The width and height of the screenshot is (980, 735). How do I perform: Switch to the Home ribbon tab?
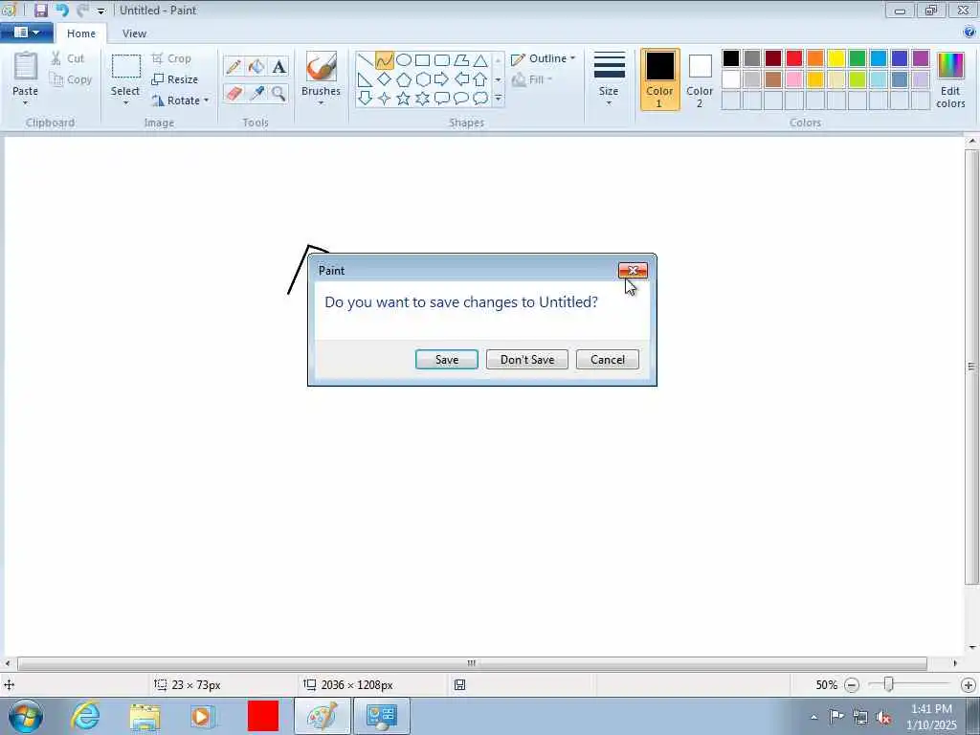coord(81,33)
